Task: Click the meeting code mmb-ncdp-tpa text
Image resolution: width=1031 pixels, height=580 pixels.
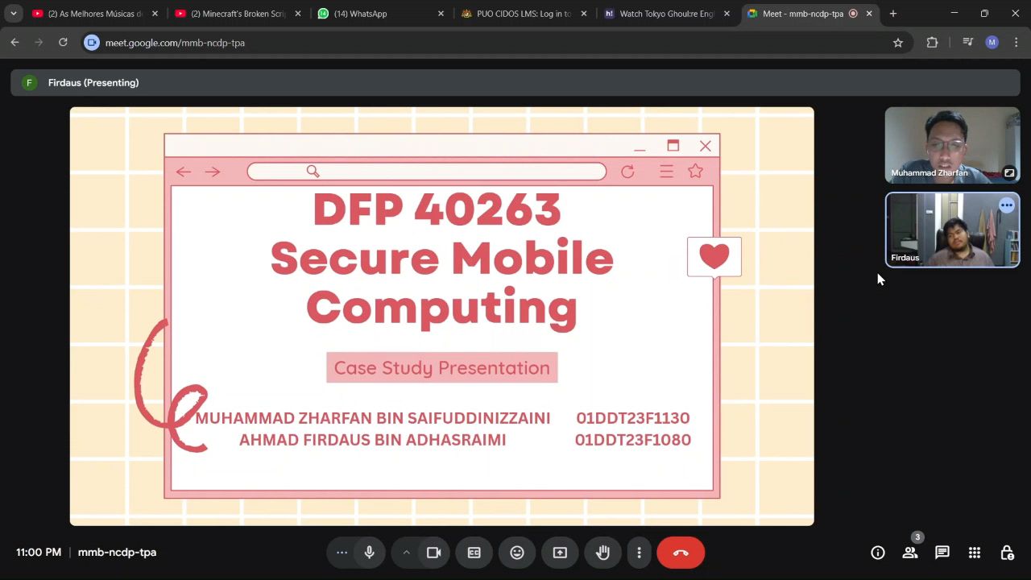Action: (117, 553)
